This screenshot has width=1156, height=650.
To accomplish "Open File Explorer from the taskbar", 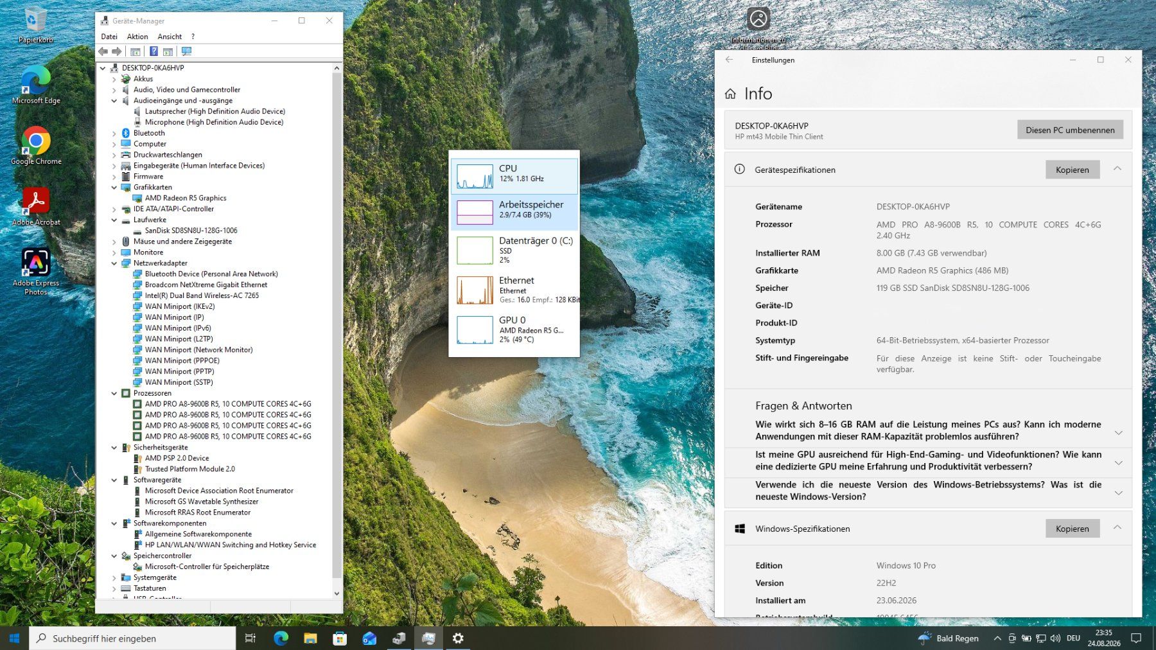I will tap(310, 638).
